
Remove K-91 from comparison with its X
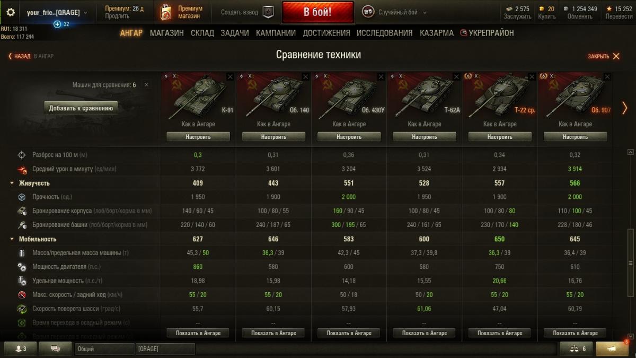230,77
